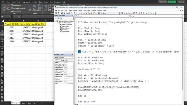Image resolution: width=187 pixels, height=105 pixels.
Task: Toggle Use Relative References in Excel ribbon
Action: coord(18,8)
